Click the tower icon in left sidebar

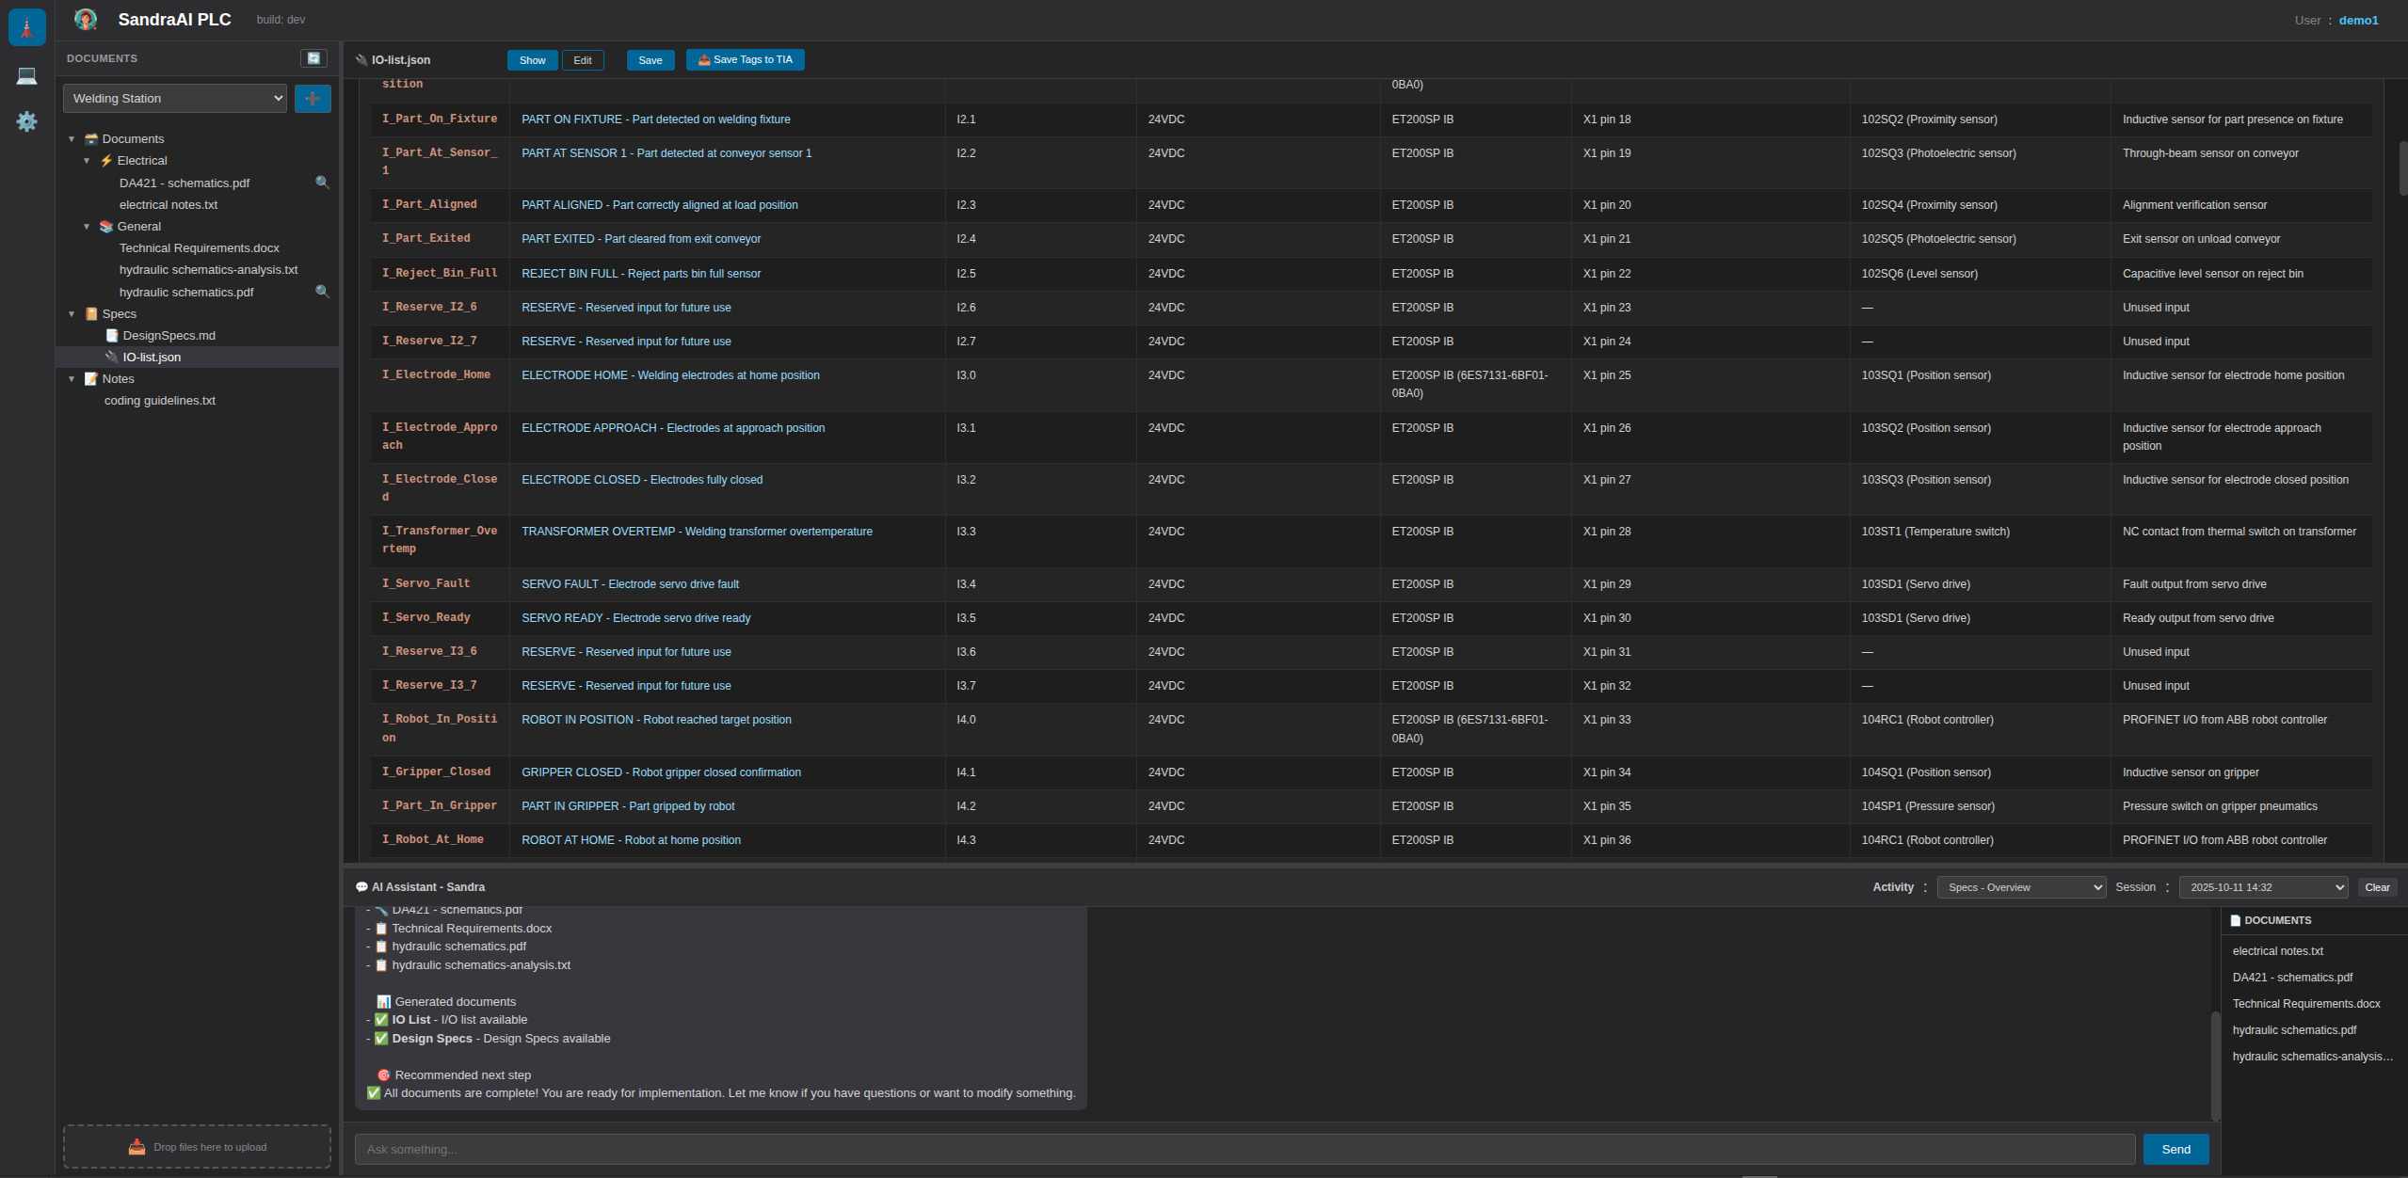click(26, 27)
